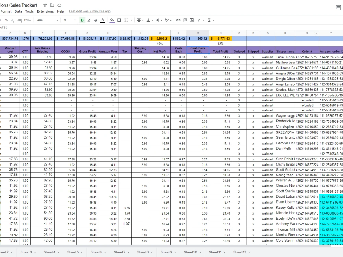Expand merge cells options arrow
The height and width of the screenshot is (257, 343).
click(131, 20)
